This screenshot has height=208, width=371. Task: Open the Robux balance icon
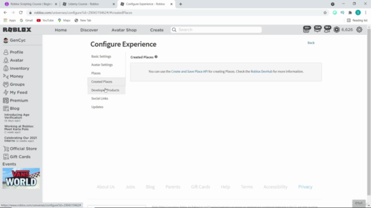(336, 29)
